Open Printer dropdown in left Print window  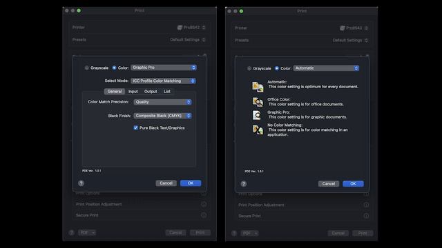tap(191, 28)
